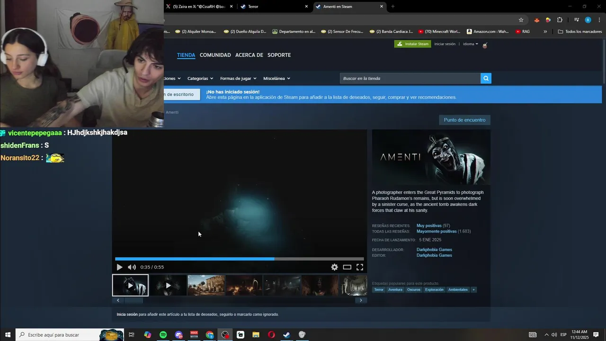Image resolution: width=606 pixels, height=341 pixels.
Task: Open system volume tray icon
Action: [x=554, y=335]
